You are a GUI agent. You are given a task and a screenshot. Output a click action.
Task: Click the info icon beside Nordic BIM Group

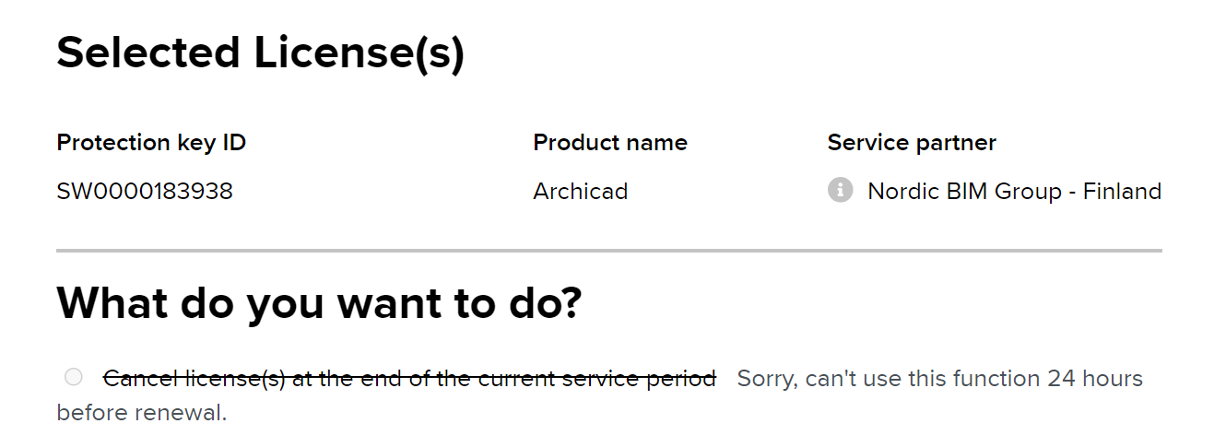tap(840, 191)
